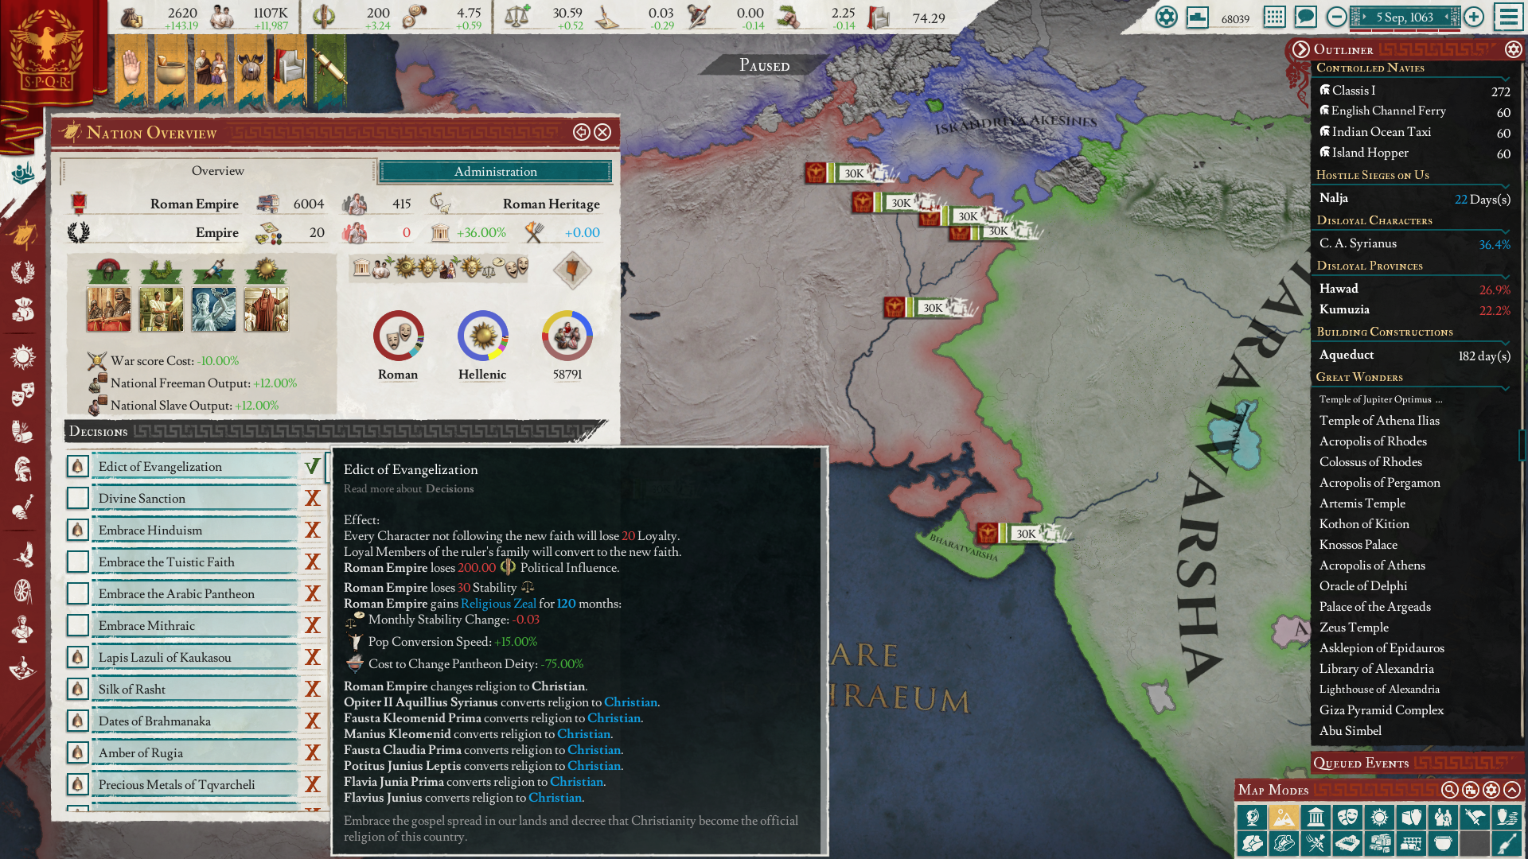Select Classis I navy in outliner
Screen dimensions: 1528x859
(1353, 91)
